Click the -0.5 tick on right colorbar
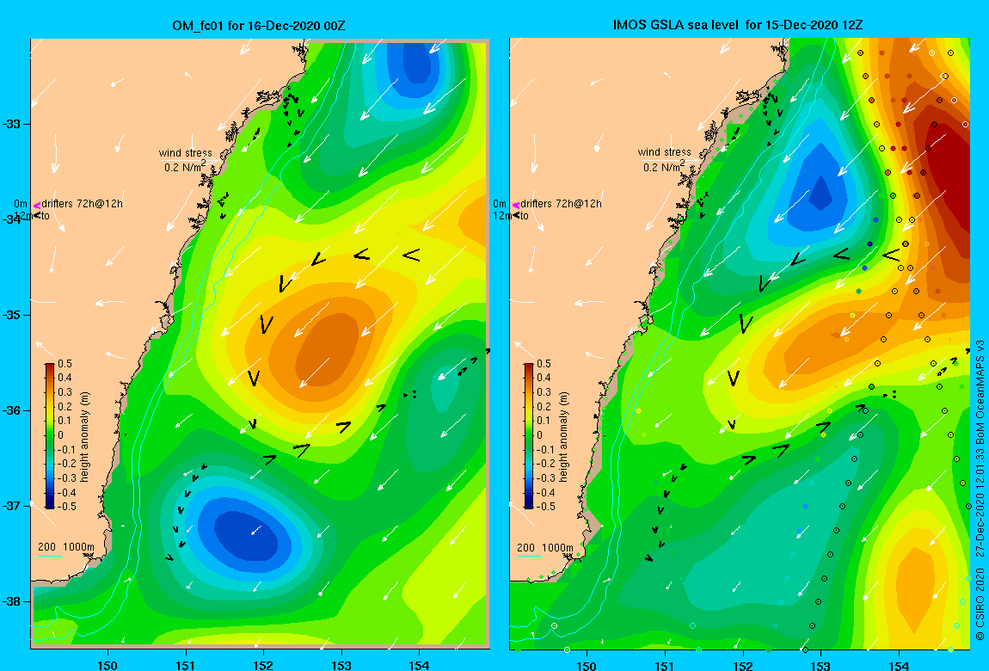This screenshot has width=989, height=671. [x=545, y=507]
